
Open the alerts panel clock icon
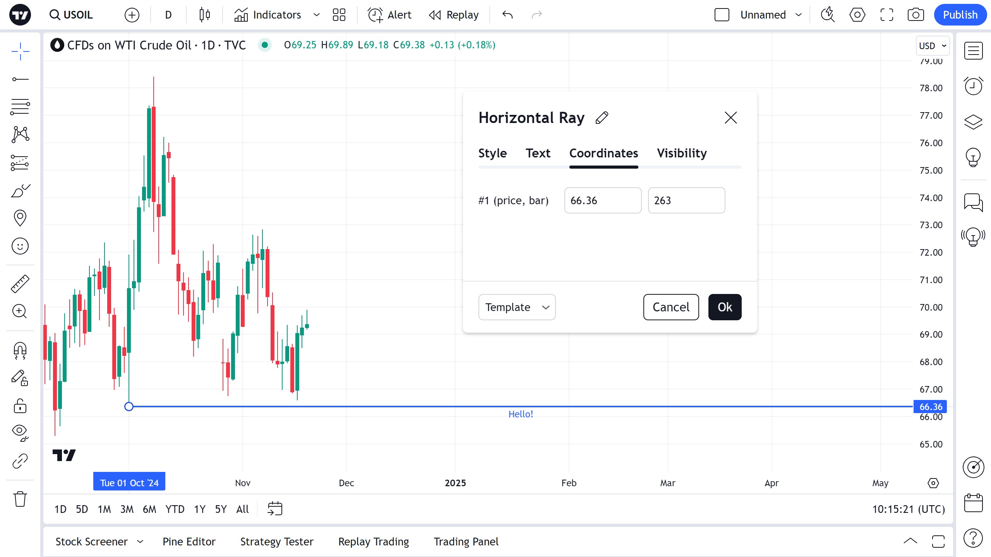point(973,86)
